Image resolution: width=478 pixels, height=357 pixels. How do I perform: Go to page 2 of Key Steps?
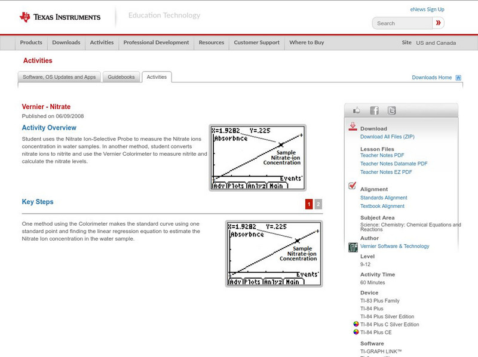point(320,203)
